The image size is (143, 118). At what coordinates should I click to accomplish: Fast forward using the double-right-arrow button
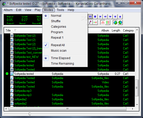coord(110,17)
